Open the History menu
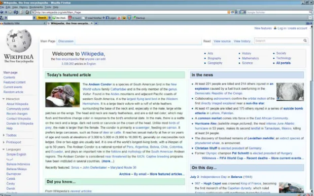314x196 pixels. point(23,7)
